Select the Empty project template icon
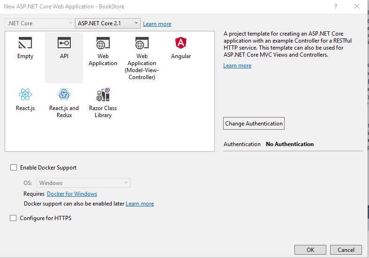369x258 pixels. coord(25,43)
